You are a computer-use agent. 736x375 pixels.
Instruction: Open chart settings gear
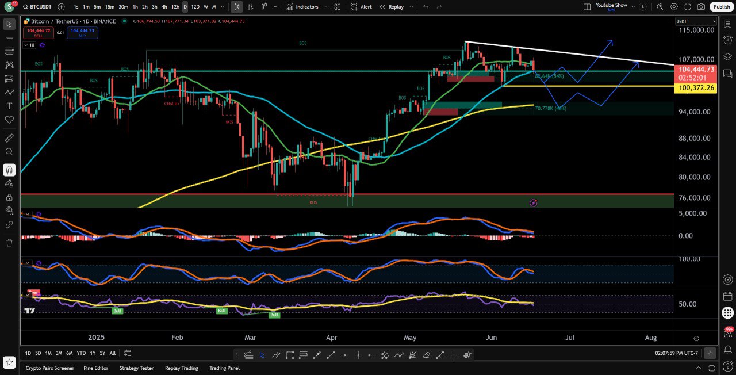tap(674, 7)
